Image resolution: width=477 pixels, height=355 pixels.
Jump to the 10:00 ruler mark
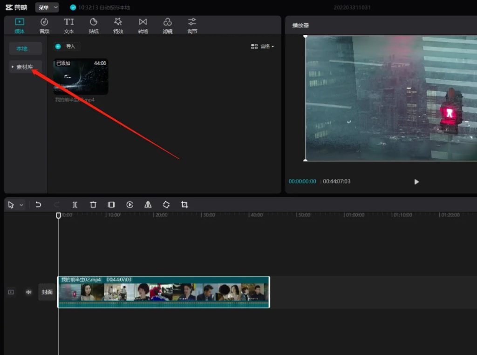pos(114,215)
